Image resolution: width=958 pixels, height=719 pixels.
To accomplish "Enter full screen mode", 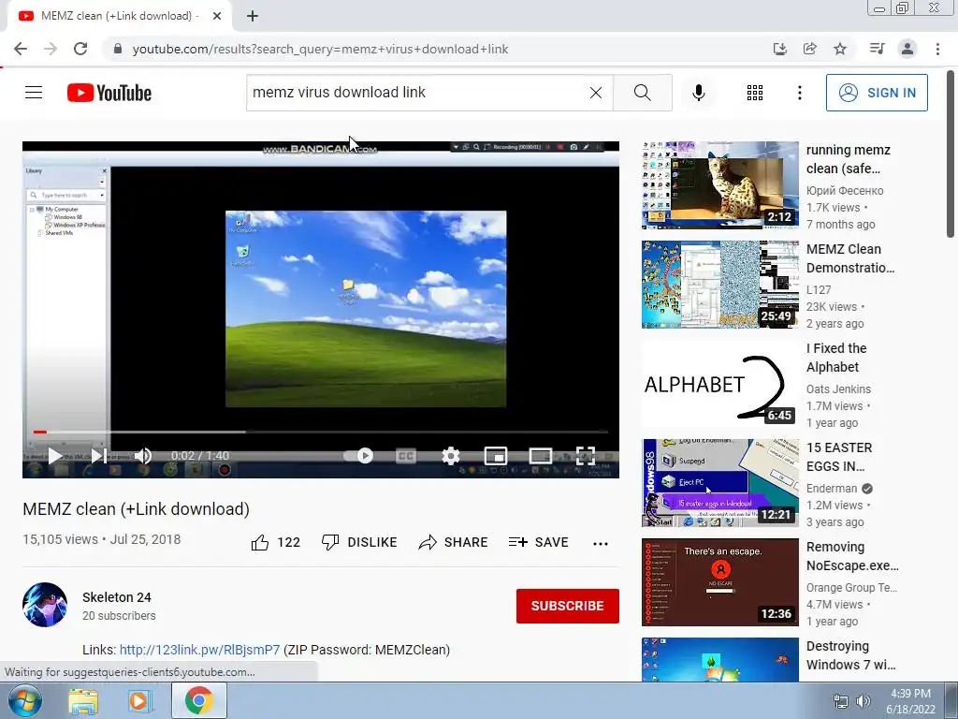I will [586, 456].
